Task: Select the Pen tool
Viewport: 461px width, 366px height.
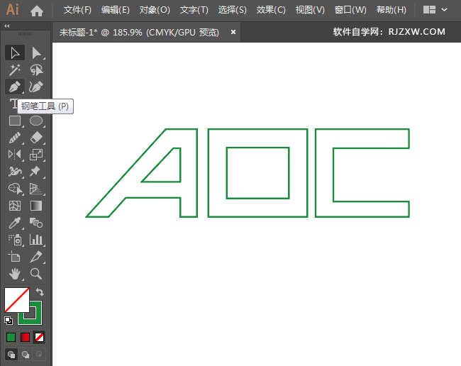Action: click(x=15, y=87)
